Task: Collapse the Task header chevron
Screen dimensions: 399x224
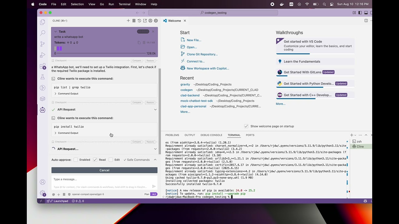Action: coord(55,31)
